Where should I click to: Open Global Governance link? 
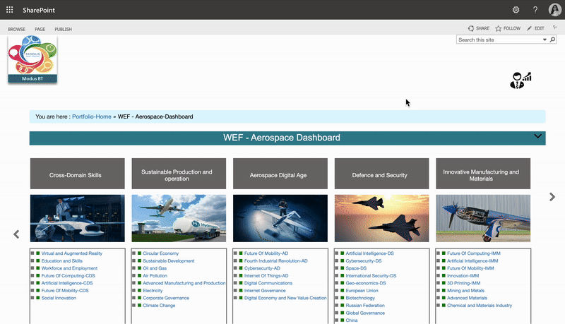click(365, 313)
